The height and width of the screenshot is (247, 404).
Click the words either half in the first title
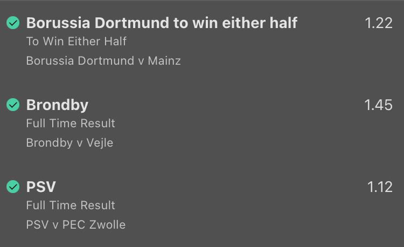(x=260, y=23)
